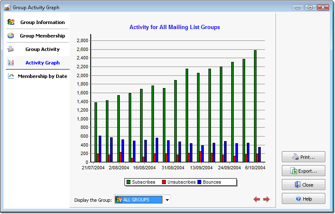
Task: Click the Subscribes legend label
Action: [x=143, y=182]
